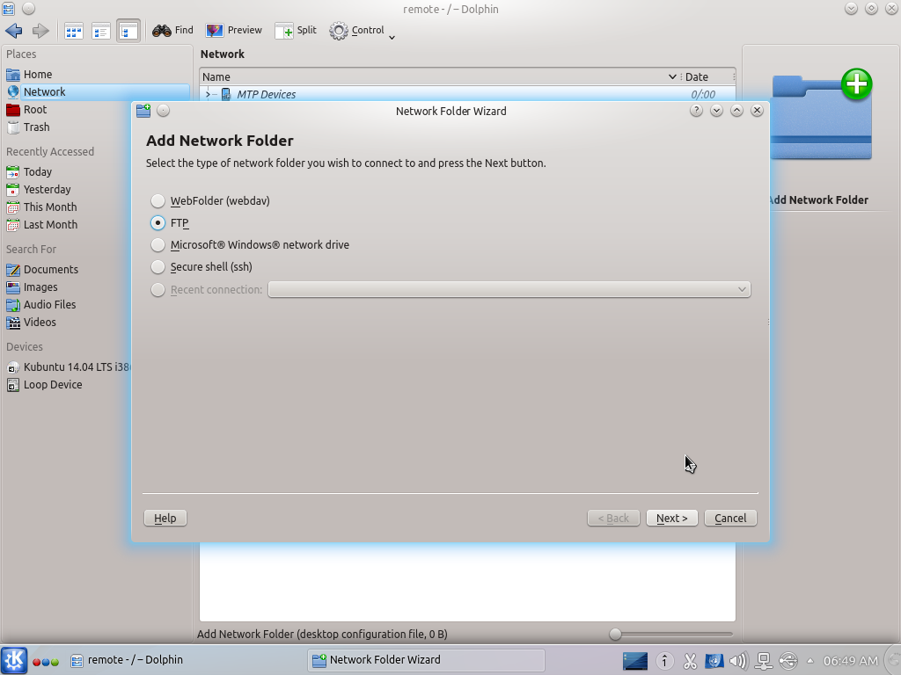This screenshot has height=675, width=901.
Task: Open the device notifier tray icon
Action: (788, 661)
